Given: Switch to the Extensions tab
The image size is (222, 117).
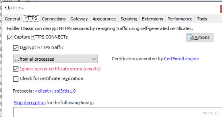Looking at the screenshot, I should 152,19.
